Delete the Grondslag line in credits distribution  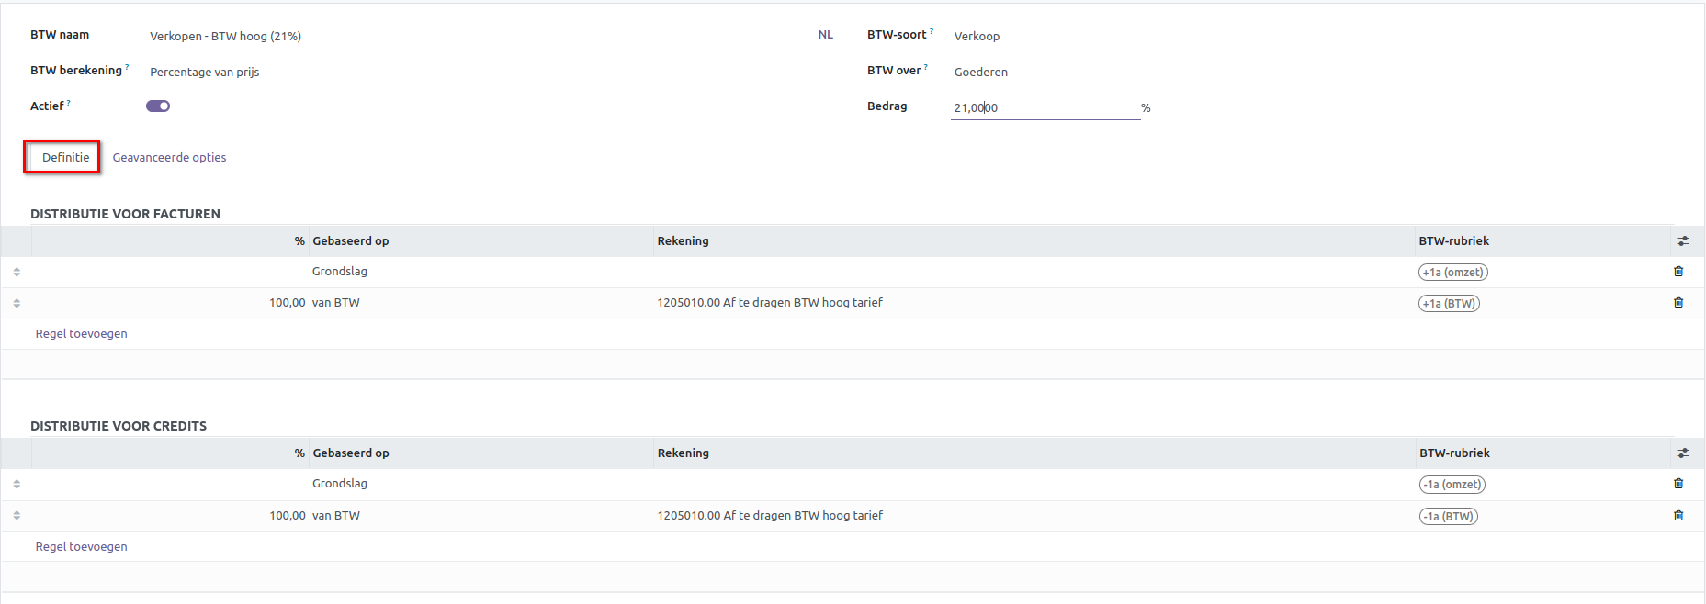(1678, 484)
